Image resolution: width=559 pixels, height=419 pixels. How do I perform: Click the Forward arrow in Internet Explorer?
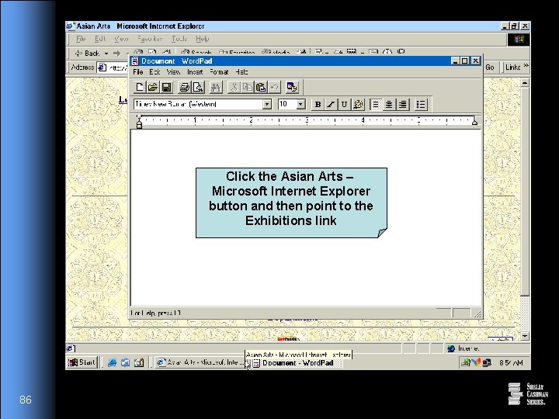(116, 54)
